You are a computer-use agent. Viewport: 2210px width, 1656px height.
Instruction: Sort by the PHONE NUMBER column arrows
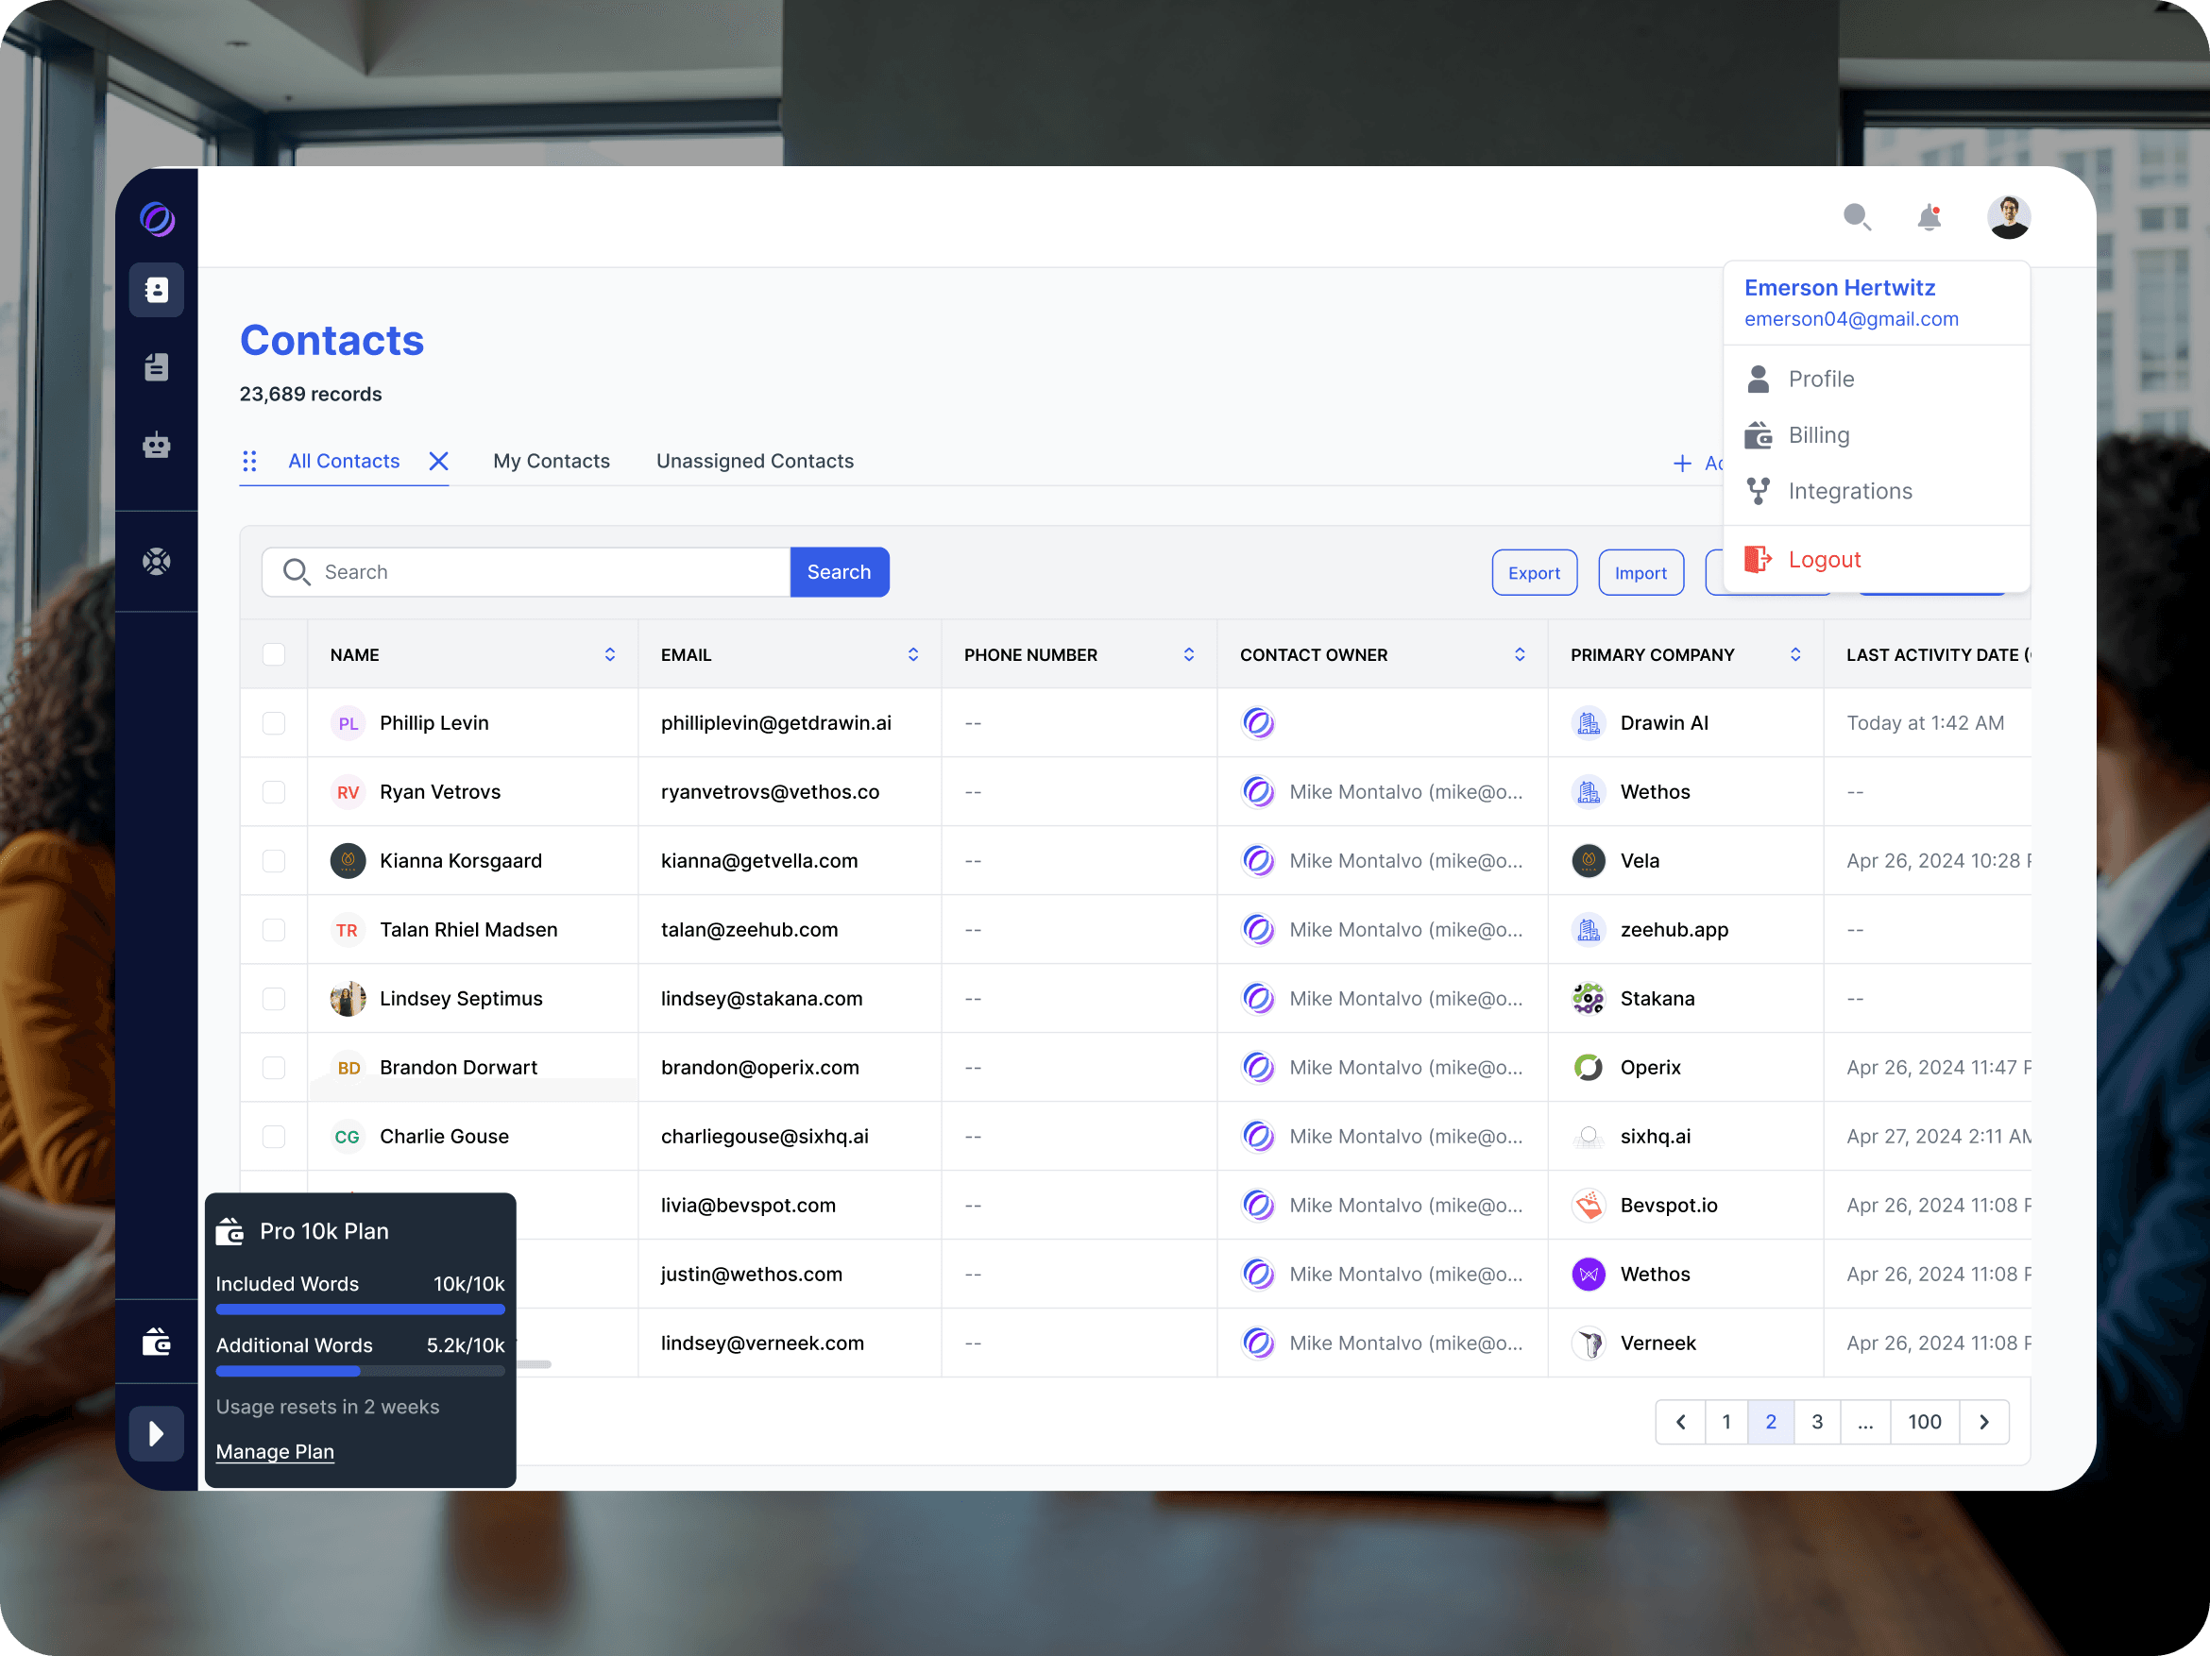(x=1189, y=655)
